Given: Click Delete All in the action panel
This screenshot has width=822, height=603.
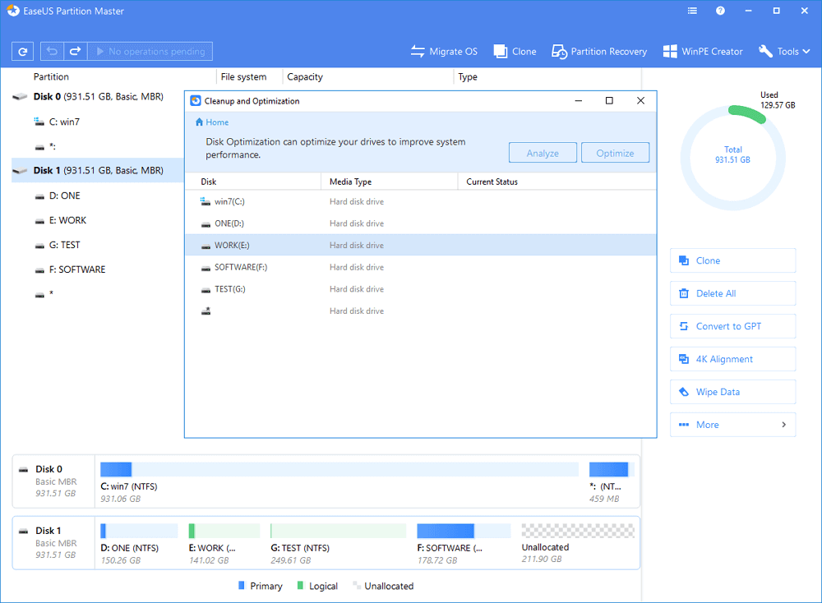Looking at the screenshot, I should [x=733, y=293].
